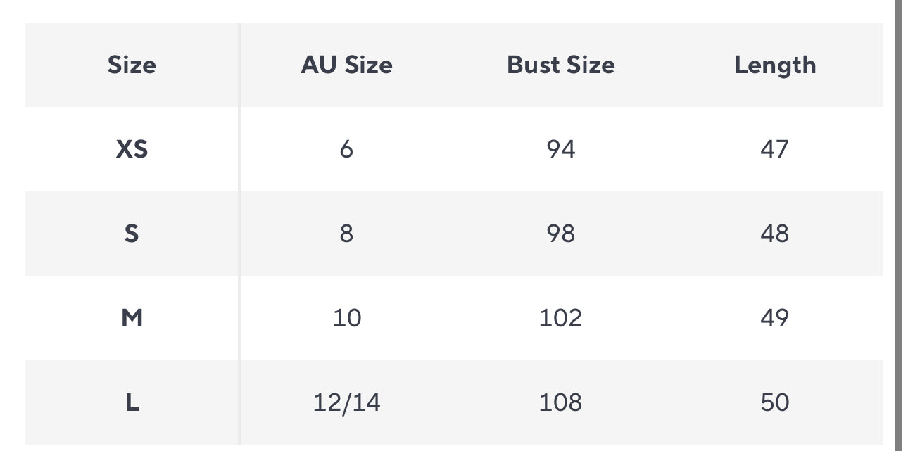908x451 pixels.
Task: Click length value 48 for S
Action: click(x=775, y=234)
